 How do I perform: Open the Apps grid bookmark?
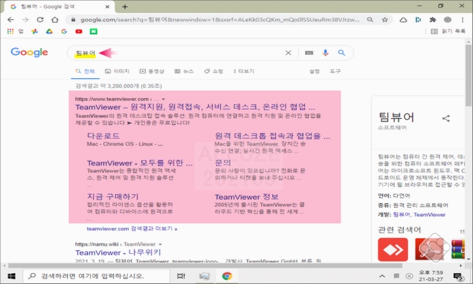pyautogui.click(x=10, y=31)
